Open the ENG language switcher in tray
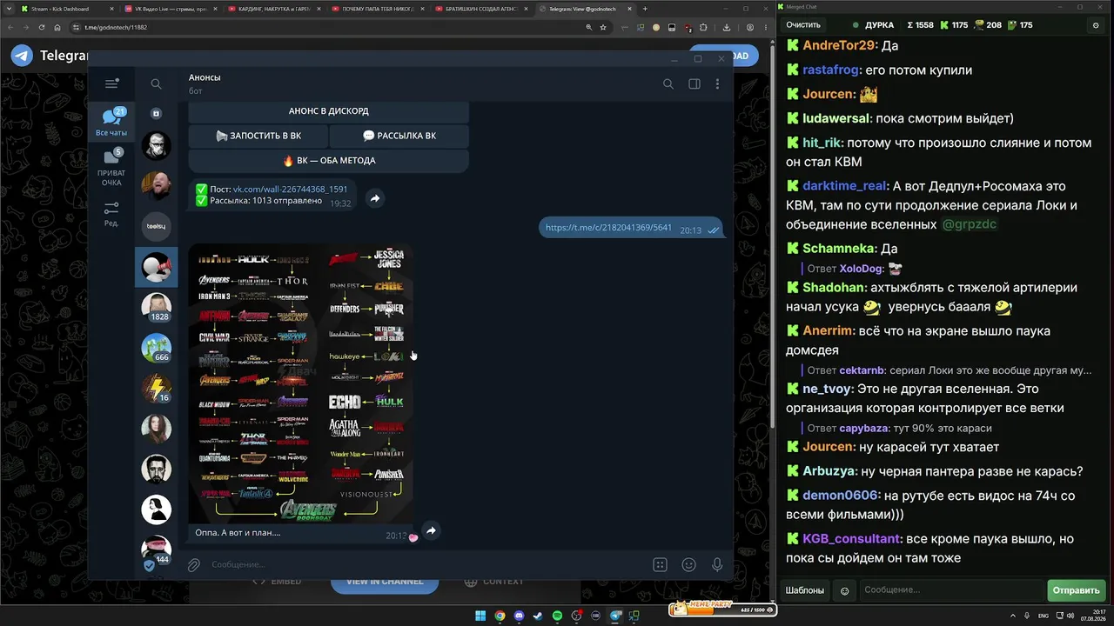 tap(1044, 616)
